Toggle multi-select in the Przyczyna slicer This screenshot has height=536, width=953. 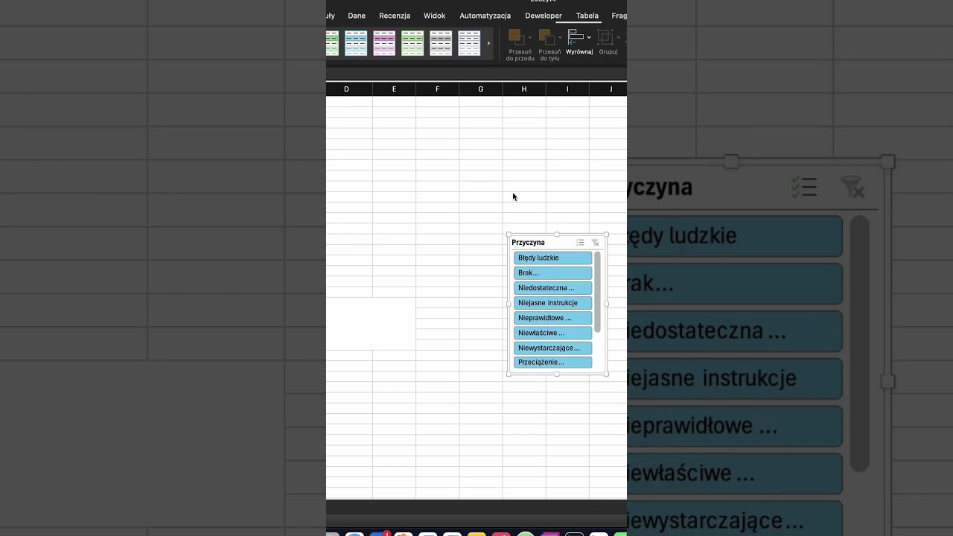click(x=580, y=243)
